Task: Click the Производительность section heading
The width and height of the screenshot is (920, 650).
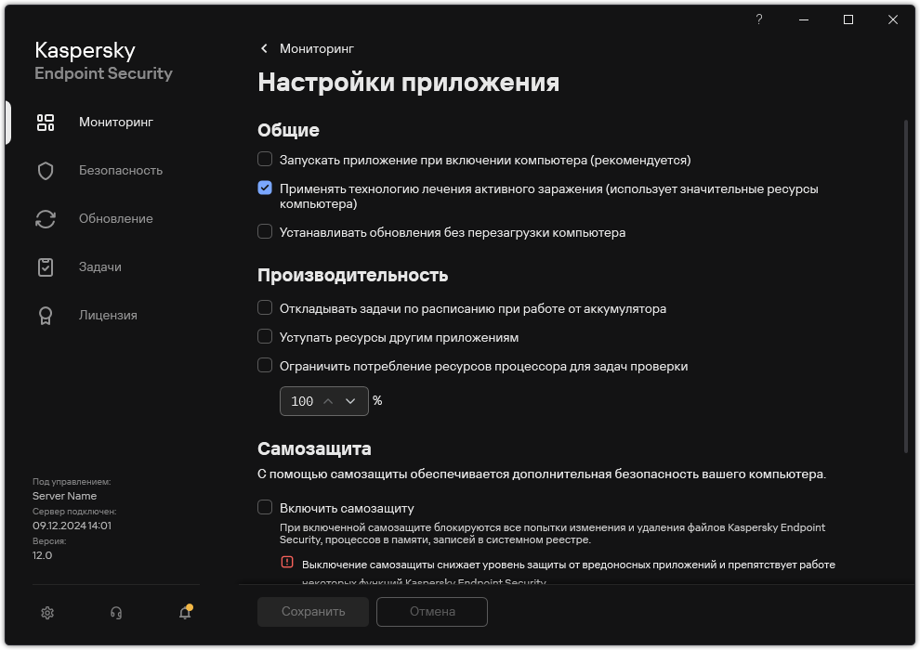Action: (x=352, y=276)
